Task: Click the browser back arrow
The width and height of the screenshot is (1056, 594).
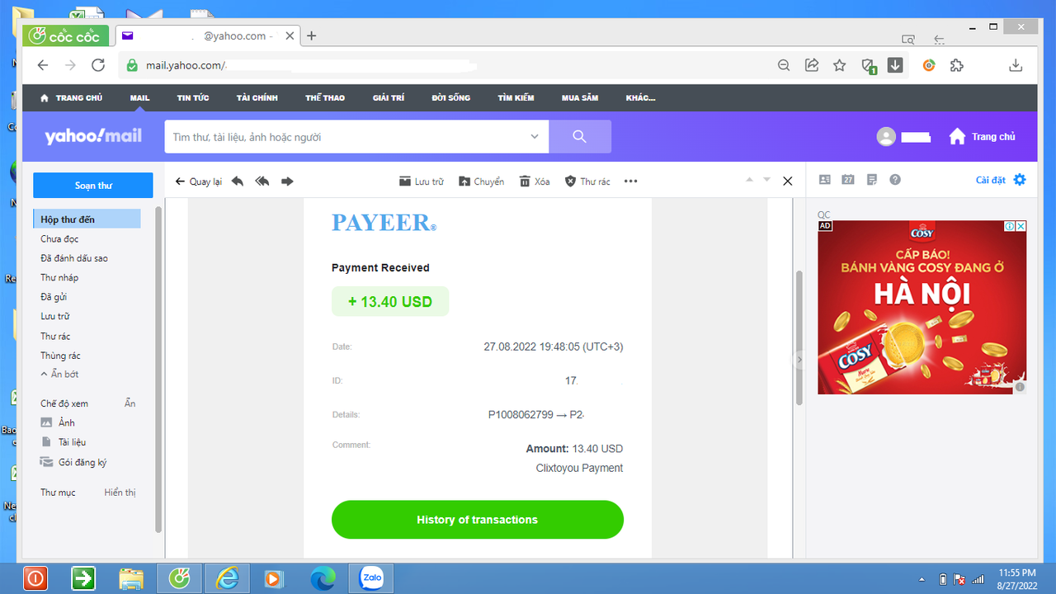Action: coord(43,65)
